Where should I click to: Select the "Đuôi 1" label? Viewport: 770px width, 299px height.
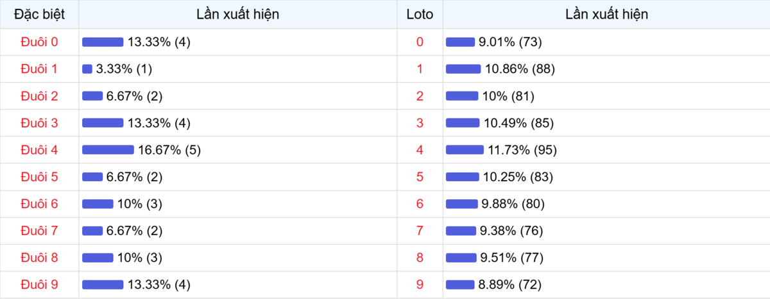(39, 69)
